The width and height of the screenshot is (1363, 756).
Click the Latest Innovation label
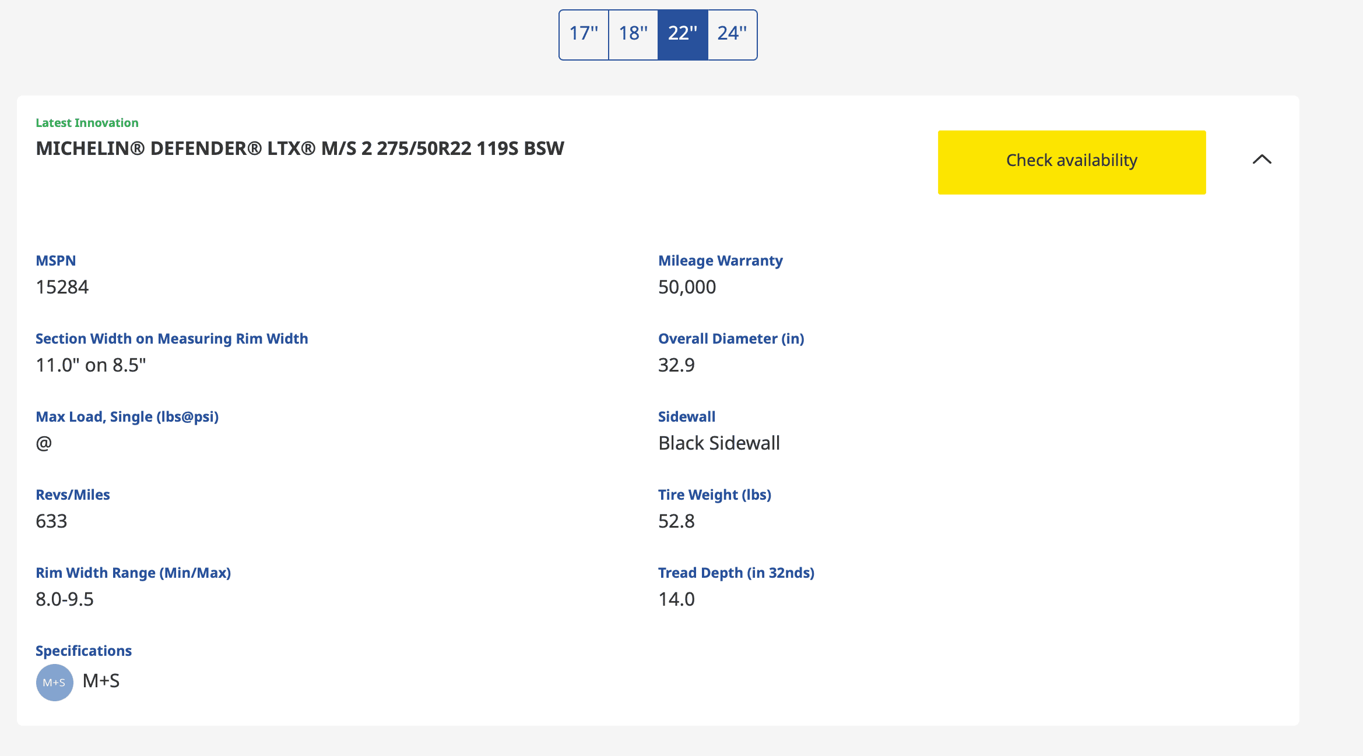pyautogui.click(x=87, y=123)
